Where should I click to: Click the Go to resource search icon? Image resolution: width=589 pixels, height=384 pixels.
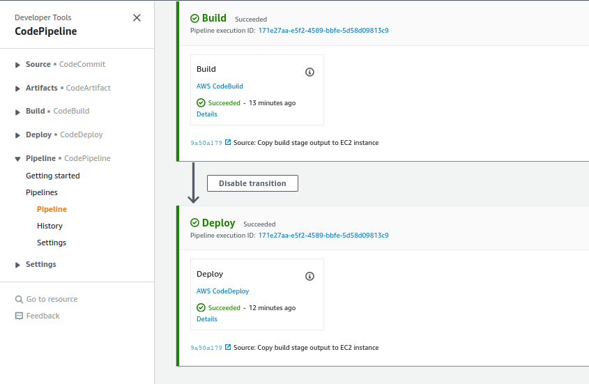(19, 299)
